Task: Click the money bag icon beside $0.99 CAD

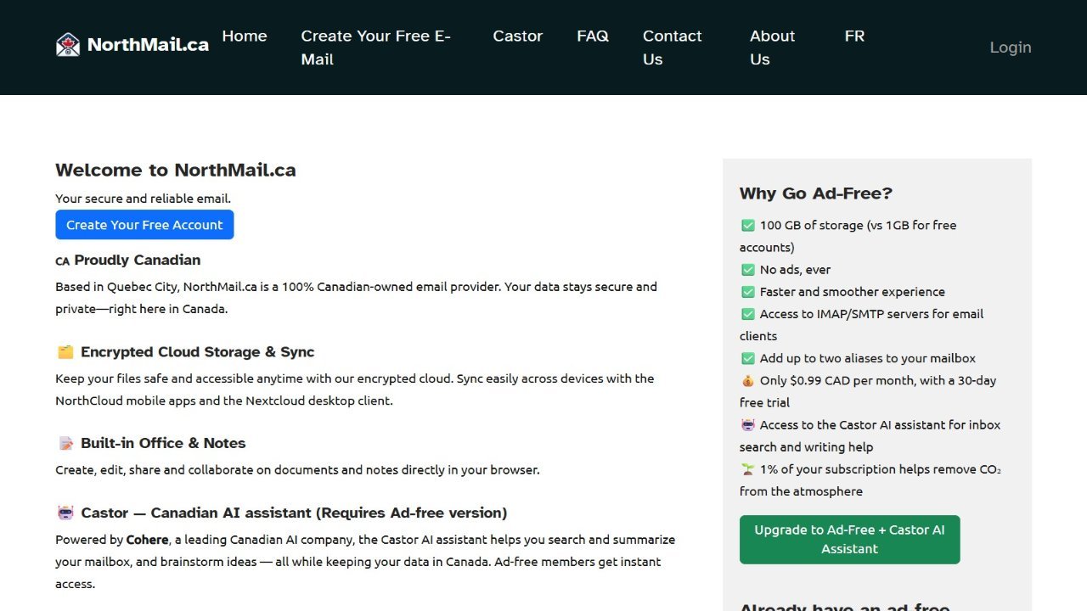Action: [748, 380]
